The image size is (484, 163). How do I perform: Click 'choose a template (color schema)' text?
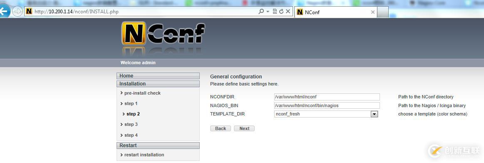coord(433,114)
